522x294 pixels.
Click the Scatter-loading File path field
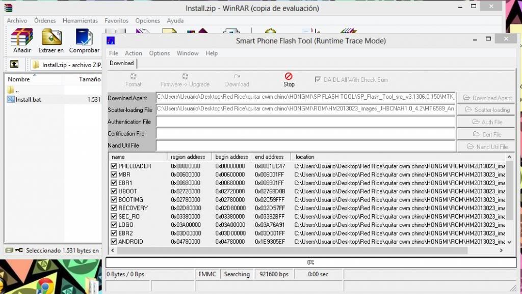(x=306, y=109)
